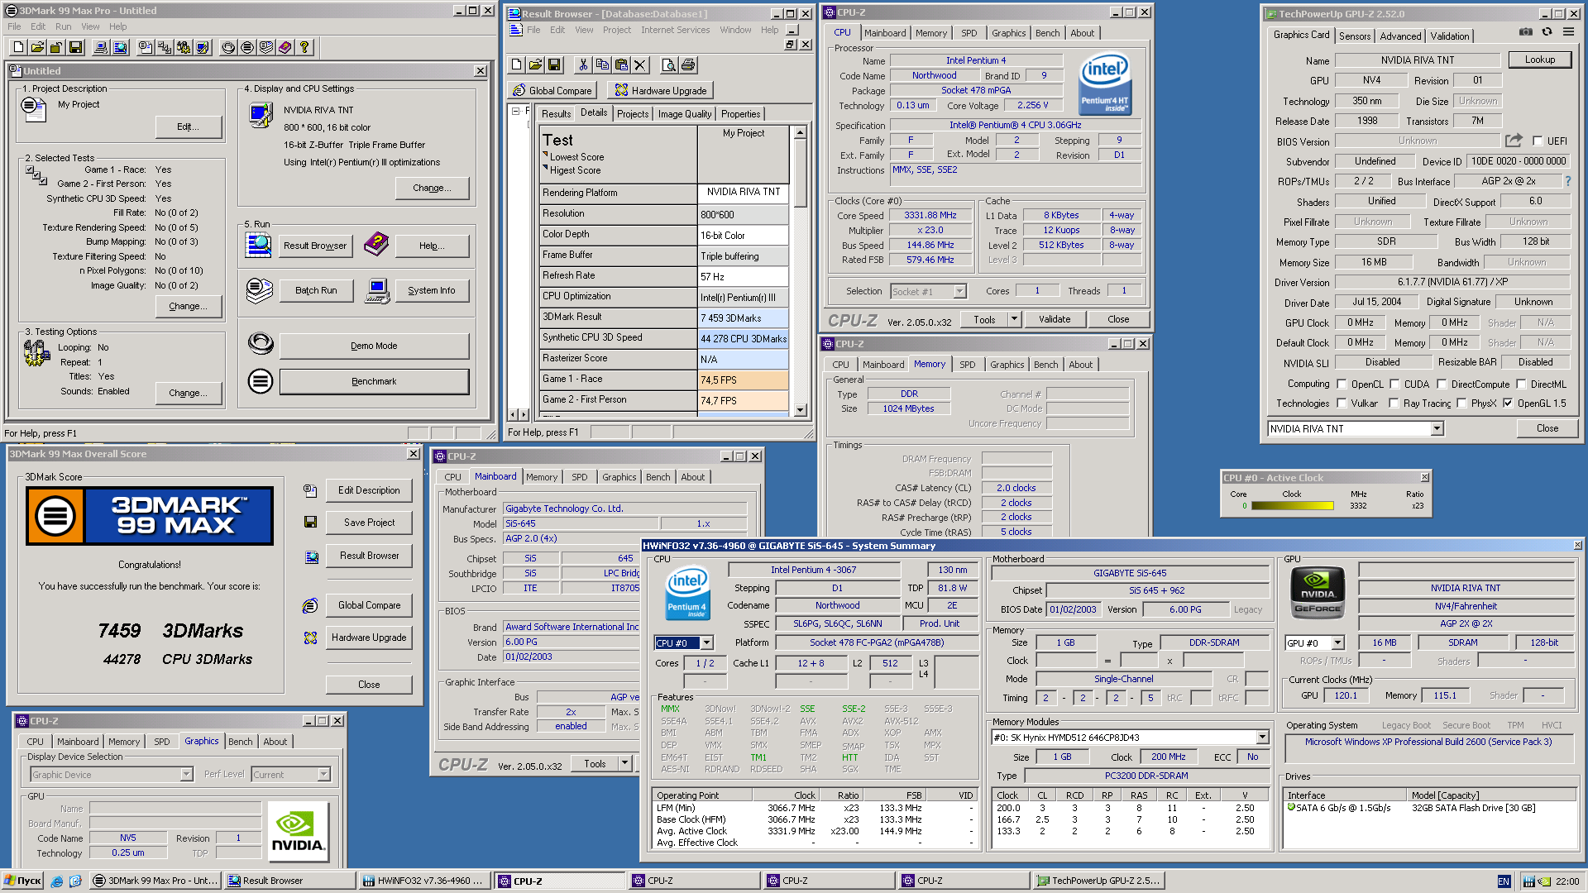Click the yellow question mark toolbar icon
The width and height of the screenshot is (1588, 893).
(x=304, y=47)
